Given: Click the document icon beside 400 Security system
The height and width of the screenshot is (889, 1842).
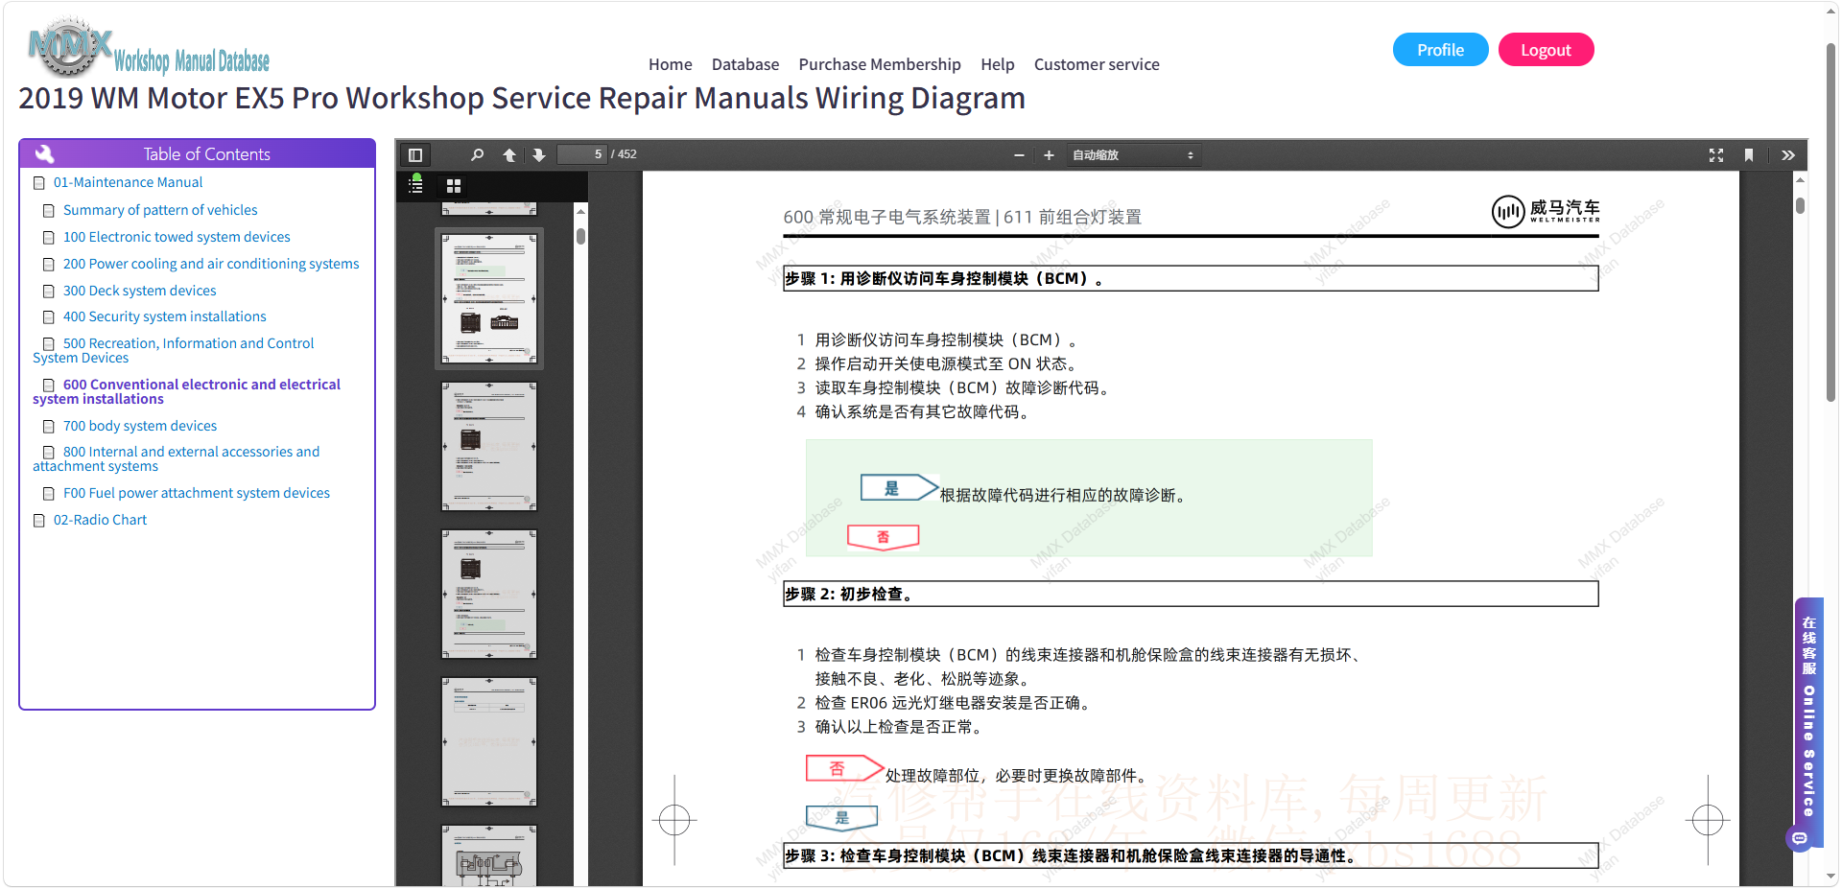Looking at the screenshot, I should pos(49,317).
